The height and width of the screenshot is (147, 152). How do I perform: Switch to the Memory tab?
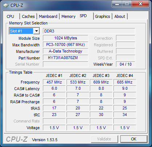(x=68, y=16)
